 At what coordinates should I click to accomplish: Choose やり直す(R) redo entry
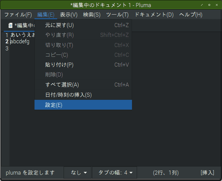pos(83,35)
